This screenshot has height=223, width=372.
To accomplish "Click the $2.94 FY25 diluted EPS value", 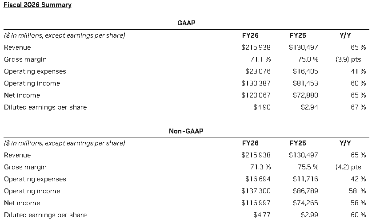I will tap(309, 107).
